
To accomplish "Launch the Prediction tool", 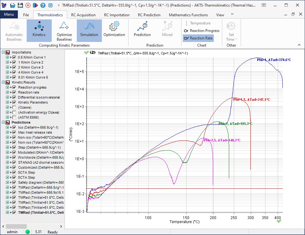I will [142, 30].
